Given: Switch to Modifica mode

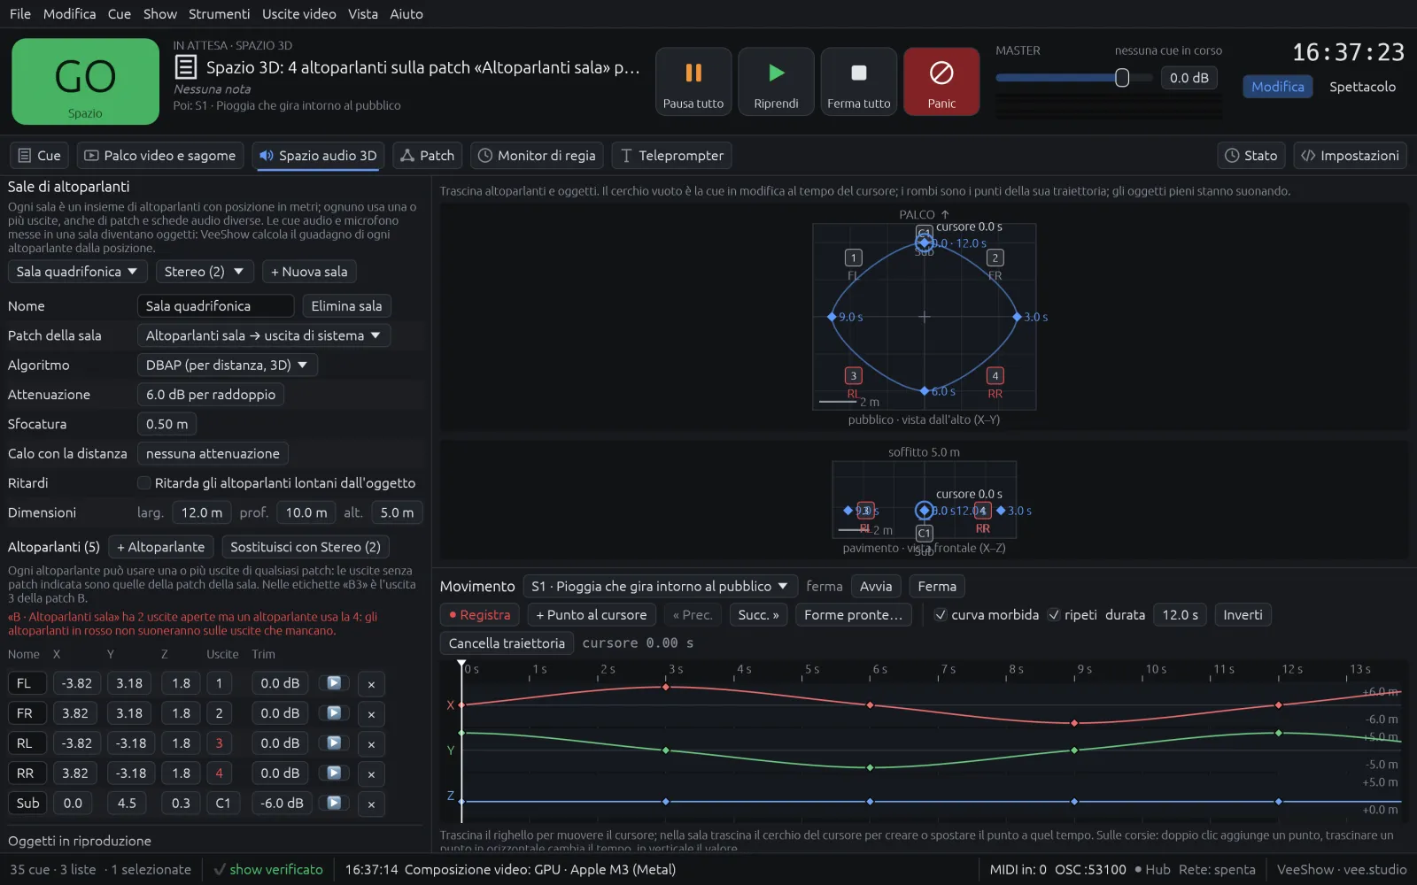Looking at the screenshot, I should (1277, 87).
